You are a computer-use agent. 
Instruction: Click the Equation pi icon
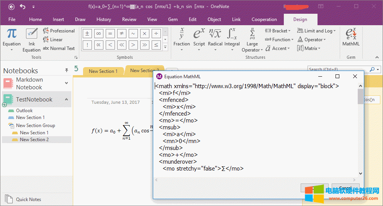(x=11, y=34)
